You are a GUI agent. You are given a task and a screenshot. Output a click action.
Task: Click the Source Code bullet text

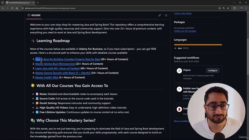77,98
